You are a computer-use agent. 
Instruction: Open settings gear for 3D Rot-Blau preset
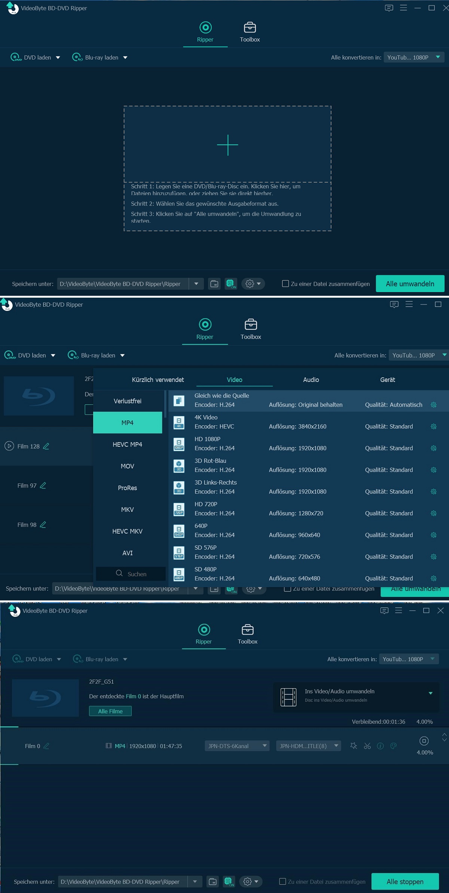(434, 470)
